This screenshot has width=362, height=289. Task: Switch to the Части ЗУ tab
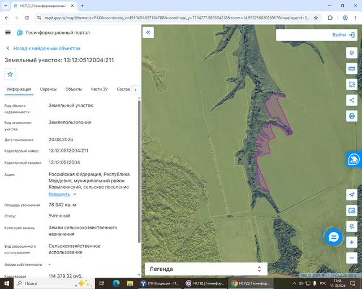pyautogui.click(x=100, y=89)
